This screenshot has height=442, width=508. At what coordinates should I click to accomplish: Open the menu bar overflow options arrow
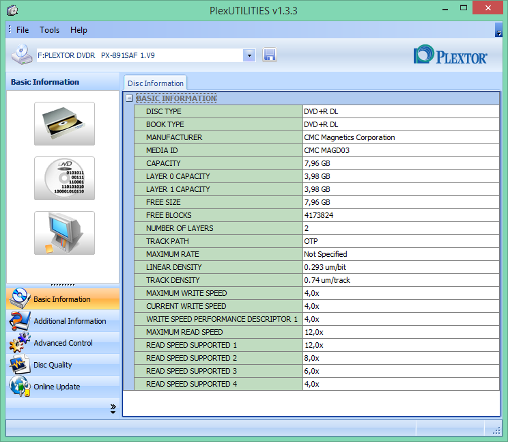point(498,30)
